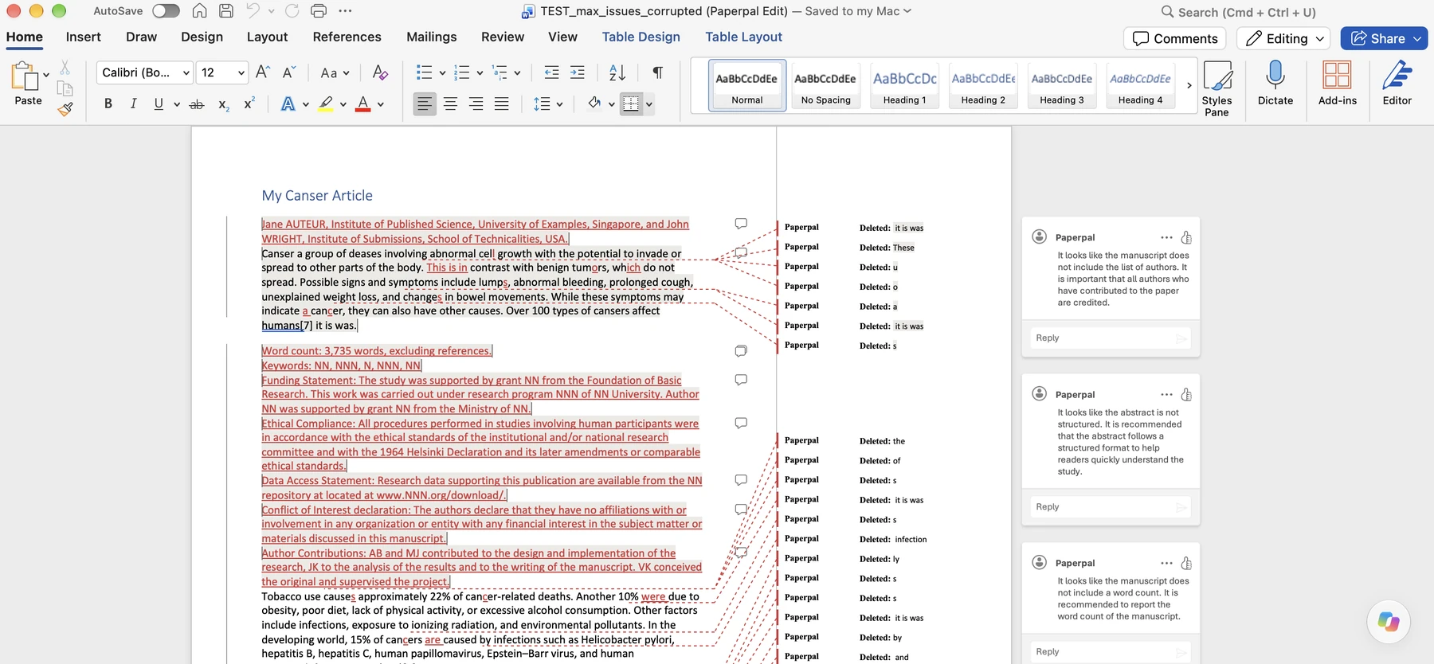Click the Print icon in title bar
Image resolution: width=1434 pixels, height=664 pixels.
coord(319,11)
